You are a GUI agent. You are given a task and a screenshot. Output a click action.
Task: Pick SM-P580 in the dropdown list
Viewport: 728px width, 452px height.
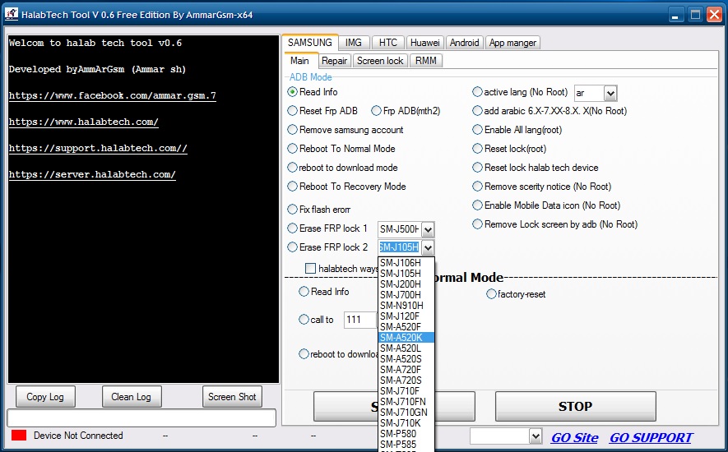406,433
